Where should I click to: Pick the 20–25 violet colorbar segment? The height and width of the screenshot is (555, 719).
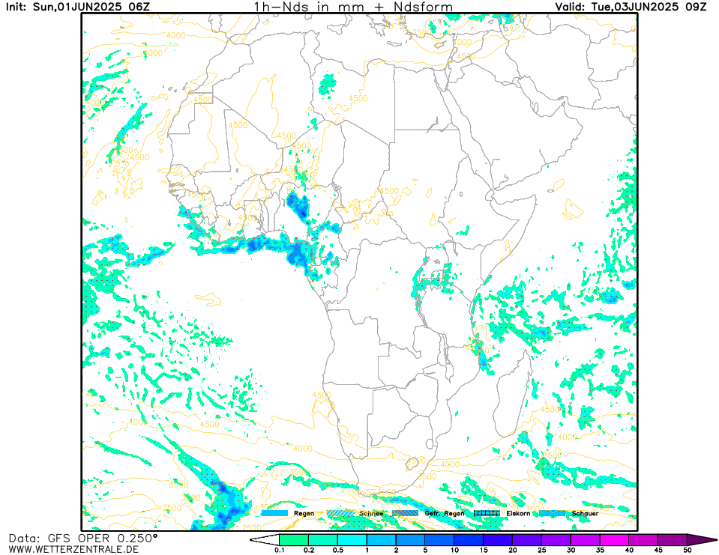pos(527,540)
